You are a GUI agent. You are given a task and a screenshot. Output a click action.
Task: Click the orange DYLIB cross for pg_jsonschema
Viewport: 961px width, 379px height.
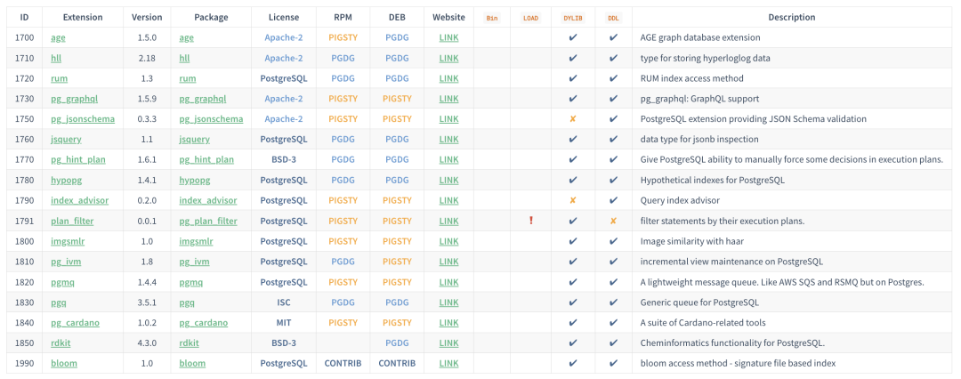[x=573, y=119]
